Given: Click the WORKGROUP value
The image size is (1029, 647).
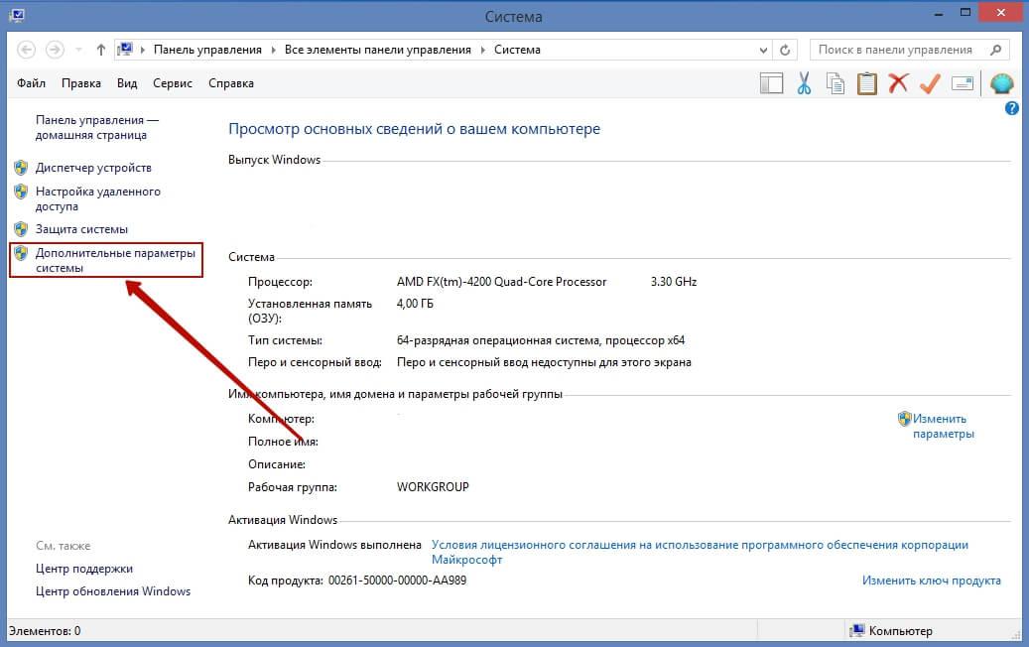Looking at the screenshot, I should coord(433,487).
